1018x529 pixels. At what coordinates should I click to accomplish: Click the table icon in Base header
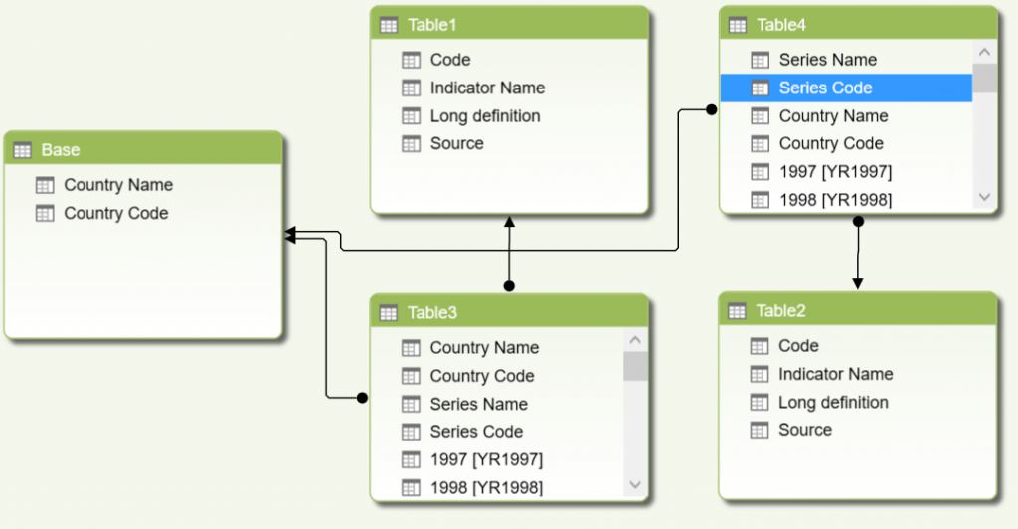(x=23, y=150)
